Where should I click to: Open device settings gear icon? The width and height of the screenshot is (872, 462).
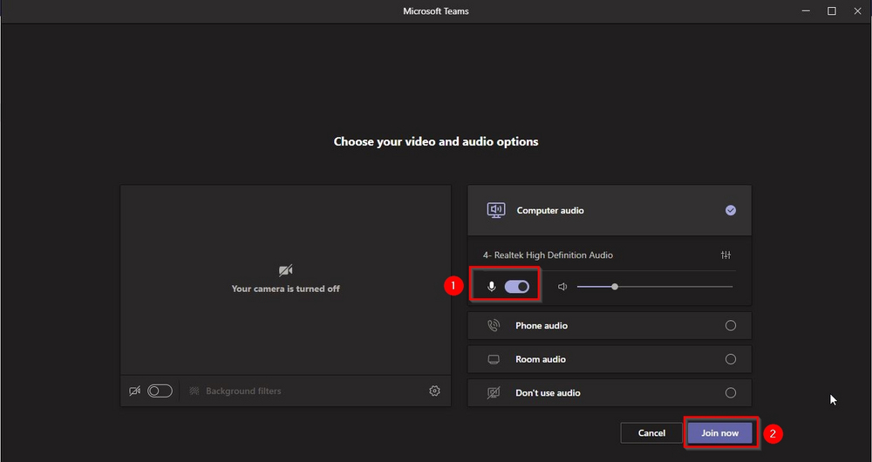pos(435,391)
